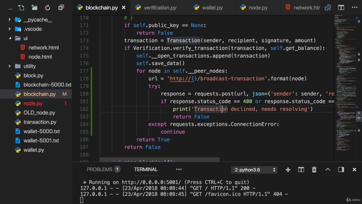Select blockchain.py in explorer

[40, 94]
